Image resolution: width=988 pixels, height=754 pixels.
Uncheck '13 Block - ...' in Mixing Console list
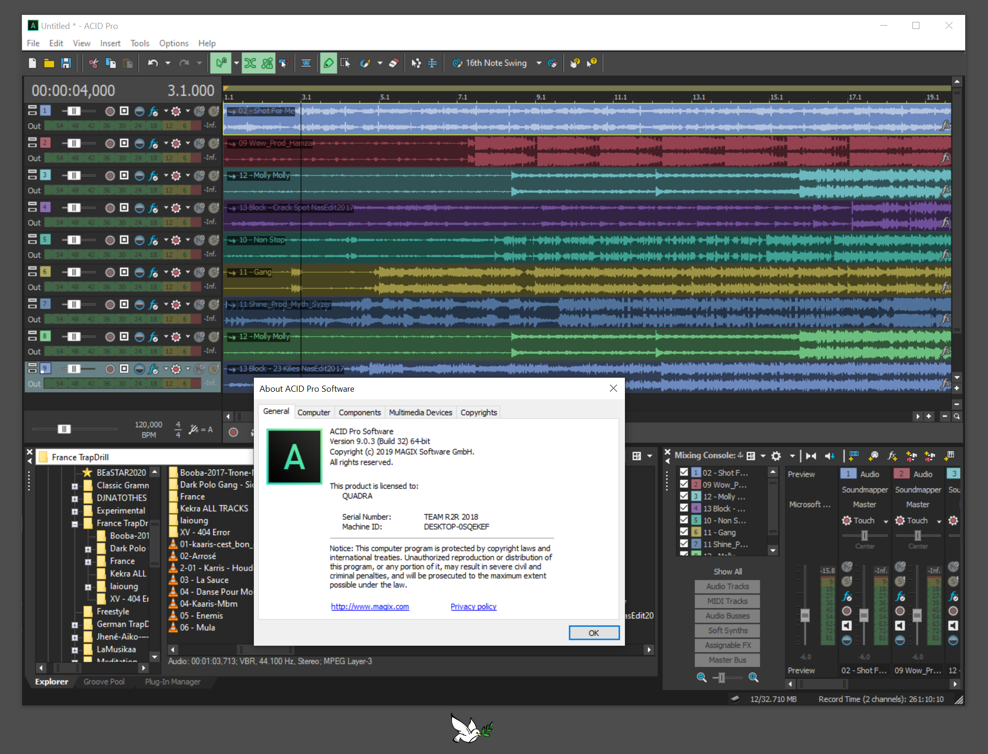pos(684,508)
